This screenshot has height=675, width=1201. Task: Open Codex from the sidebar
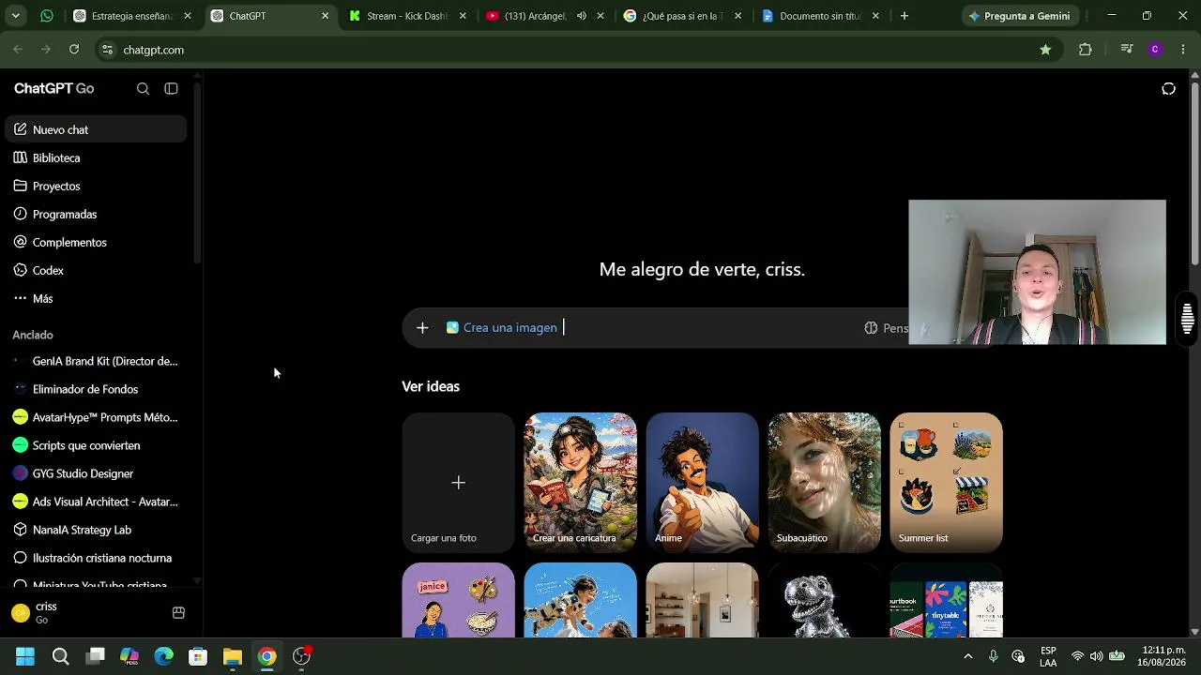[96, 270]
